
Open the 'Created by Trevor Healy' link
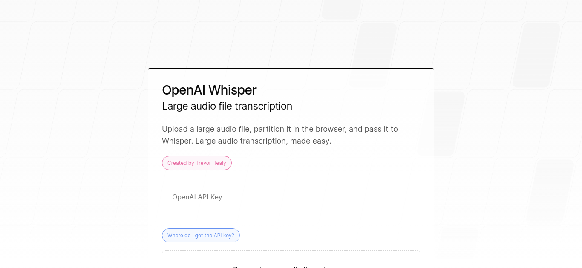197,163
